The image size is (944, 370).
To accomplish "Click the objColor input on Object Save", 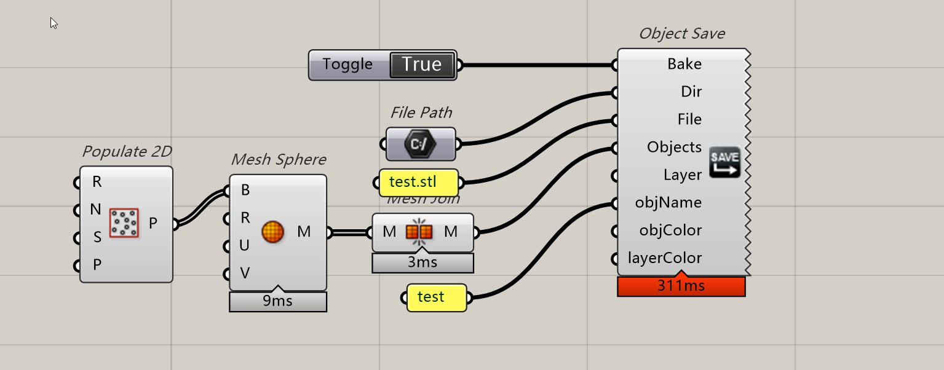I will tap(670, 230).
